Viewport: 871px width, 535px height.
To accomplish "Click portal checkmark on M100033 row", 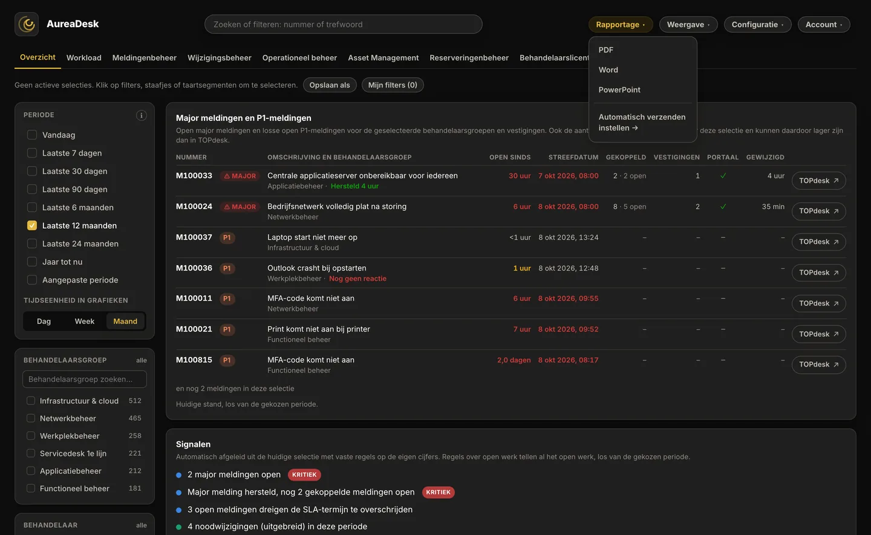I will click(x=723, y=176).
